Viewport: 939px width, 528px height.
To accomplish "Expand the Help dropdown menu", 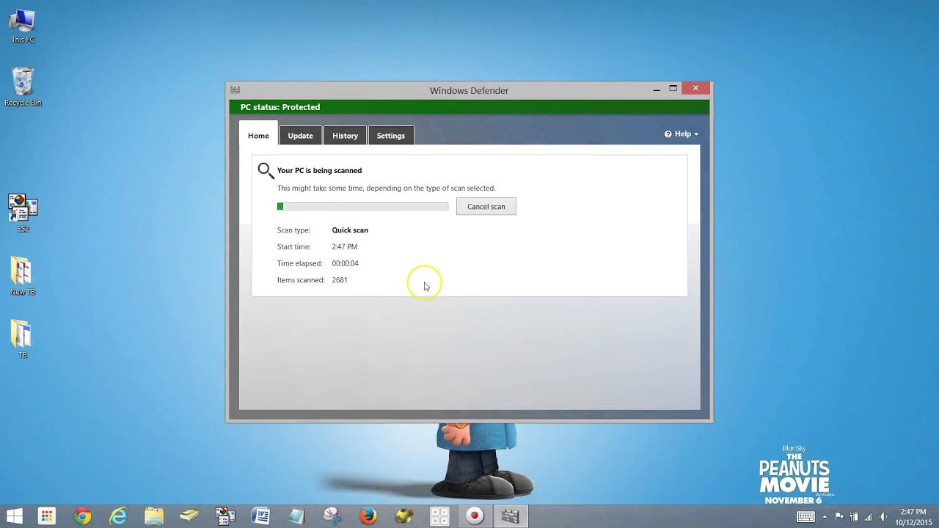I will 682,134.
